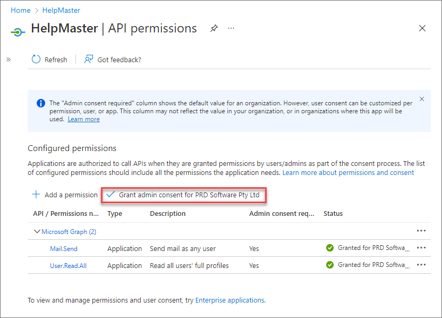Click the granted status icon for User.Read.All
The height and width of the screenshot is (318, 442).
(330, 265)
